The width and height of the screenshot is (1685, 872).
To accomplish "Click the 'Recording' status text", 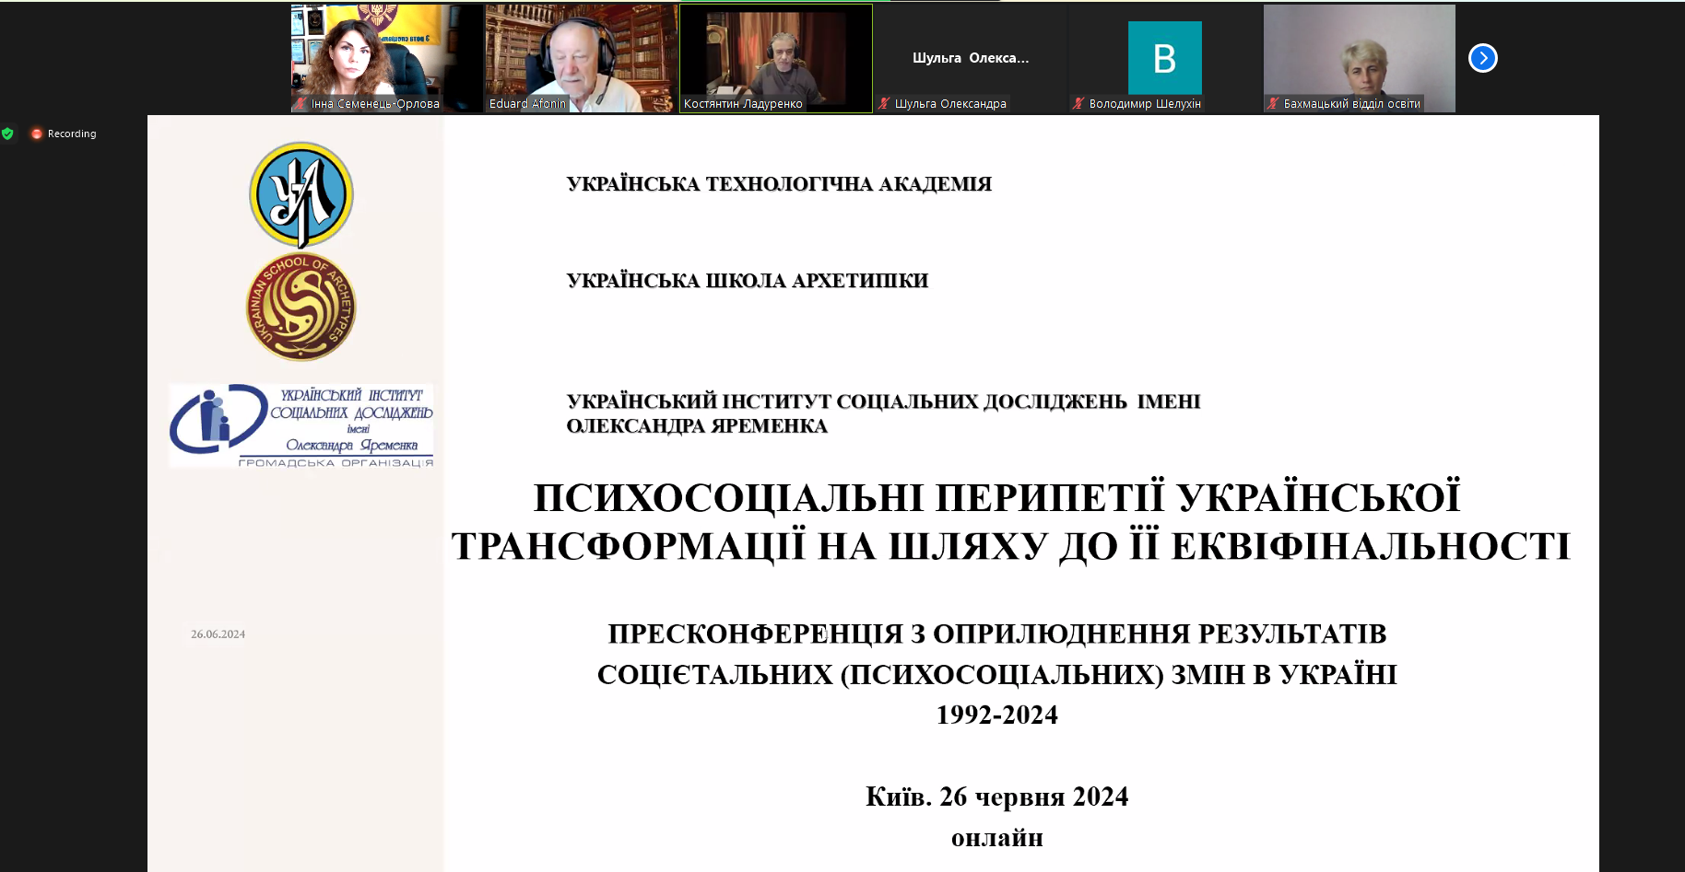I will click(72, 134).
